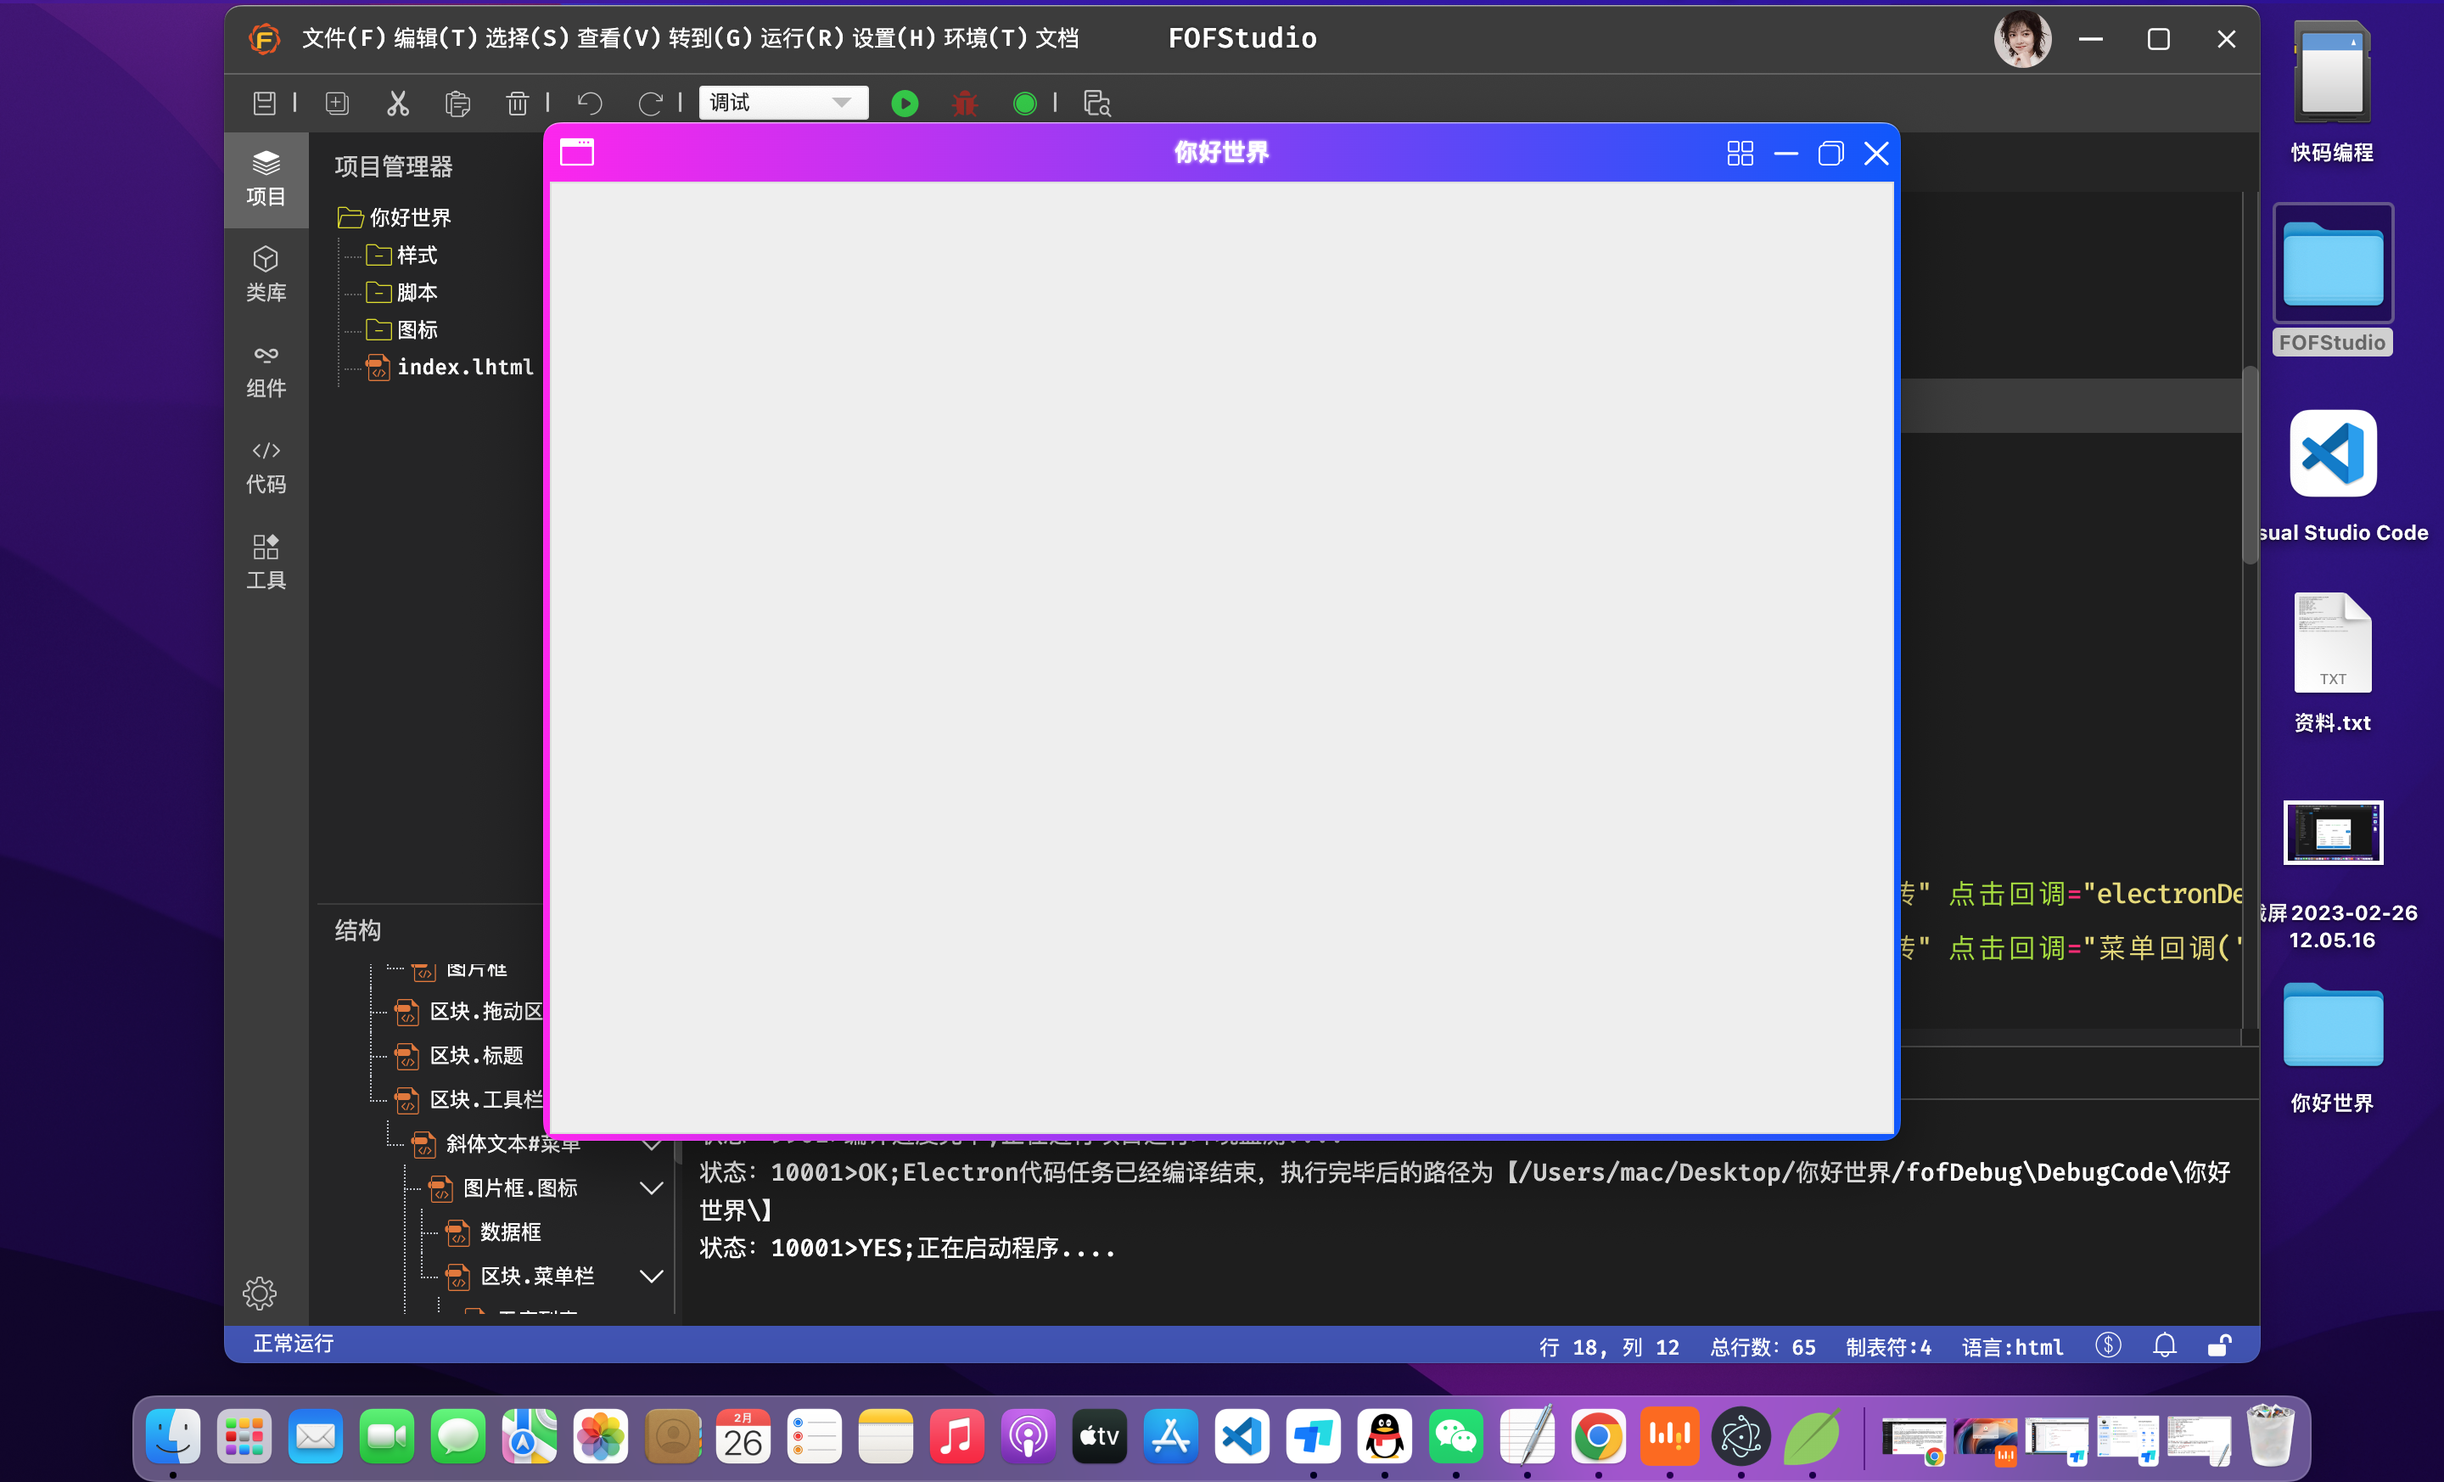Collapse the 你好世界 project root folder
Screen dimensions: 2444x1482
(x=349, y=217)
